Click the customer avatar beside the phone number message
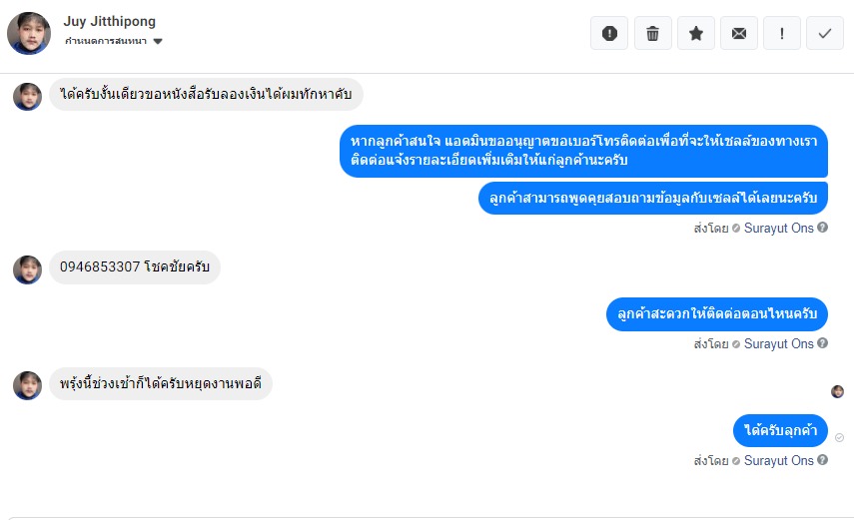The width and height of the screenshot is (854, 520). click(28, 269)
